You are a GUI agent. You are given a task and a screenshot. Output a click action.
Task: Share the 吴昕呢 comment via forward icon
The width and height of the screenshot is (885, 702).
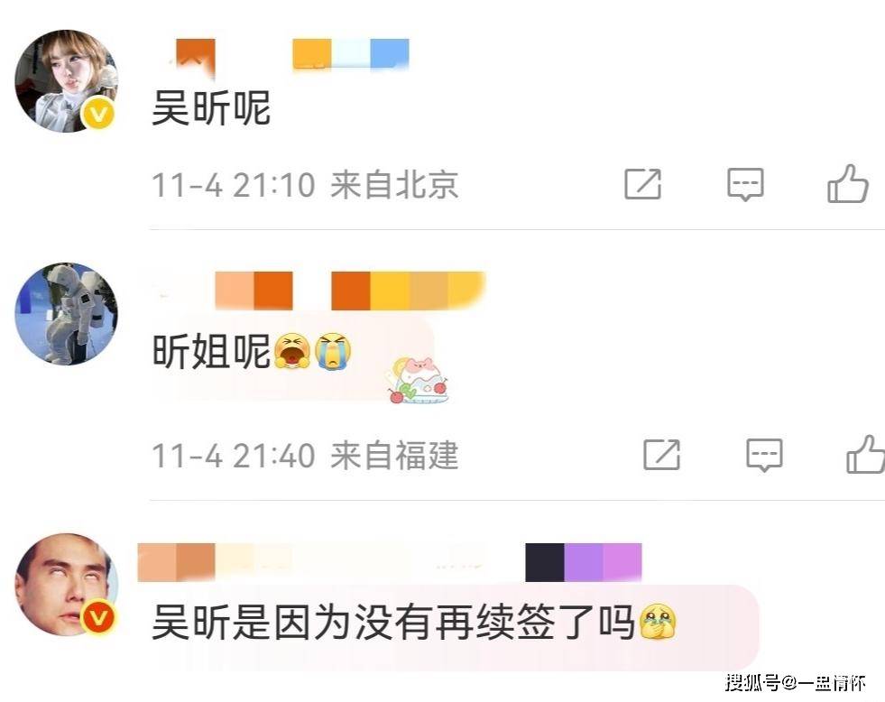point(643,184)
